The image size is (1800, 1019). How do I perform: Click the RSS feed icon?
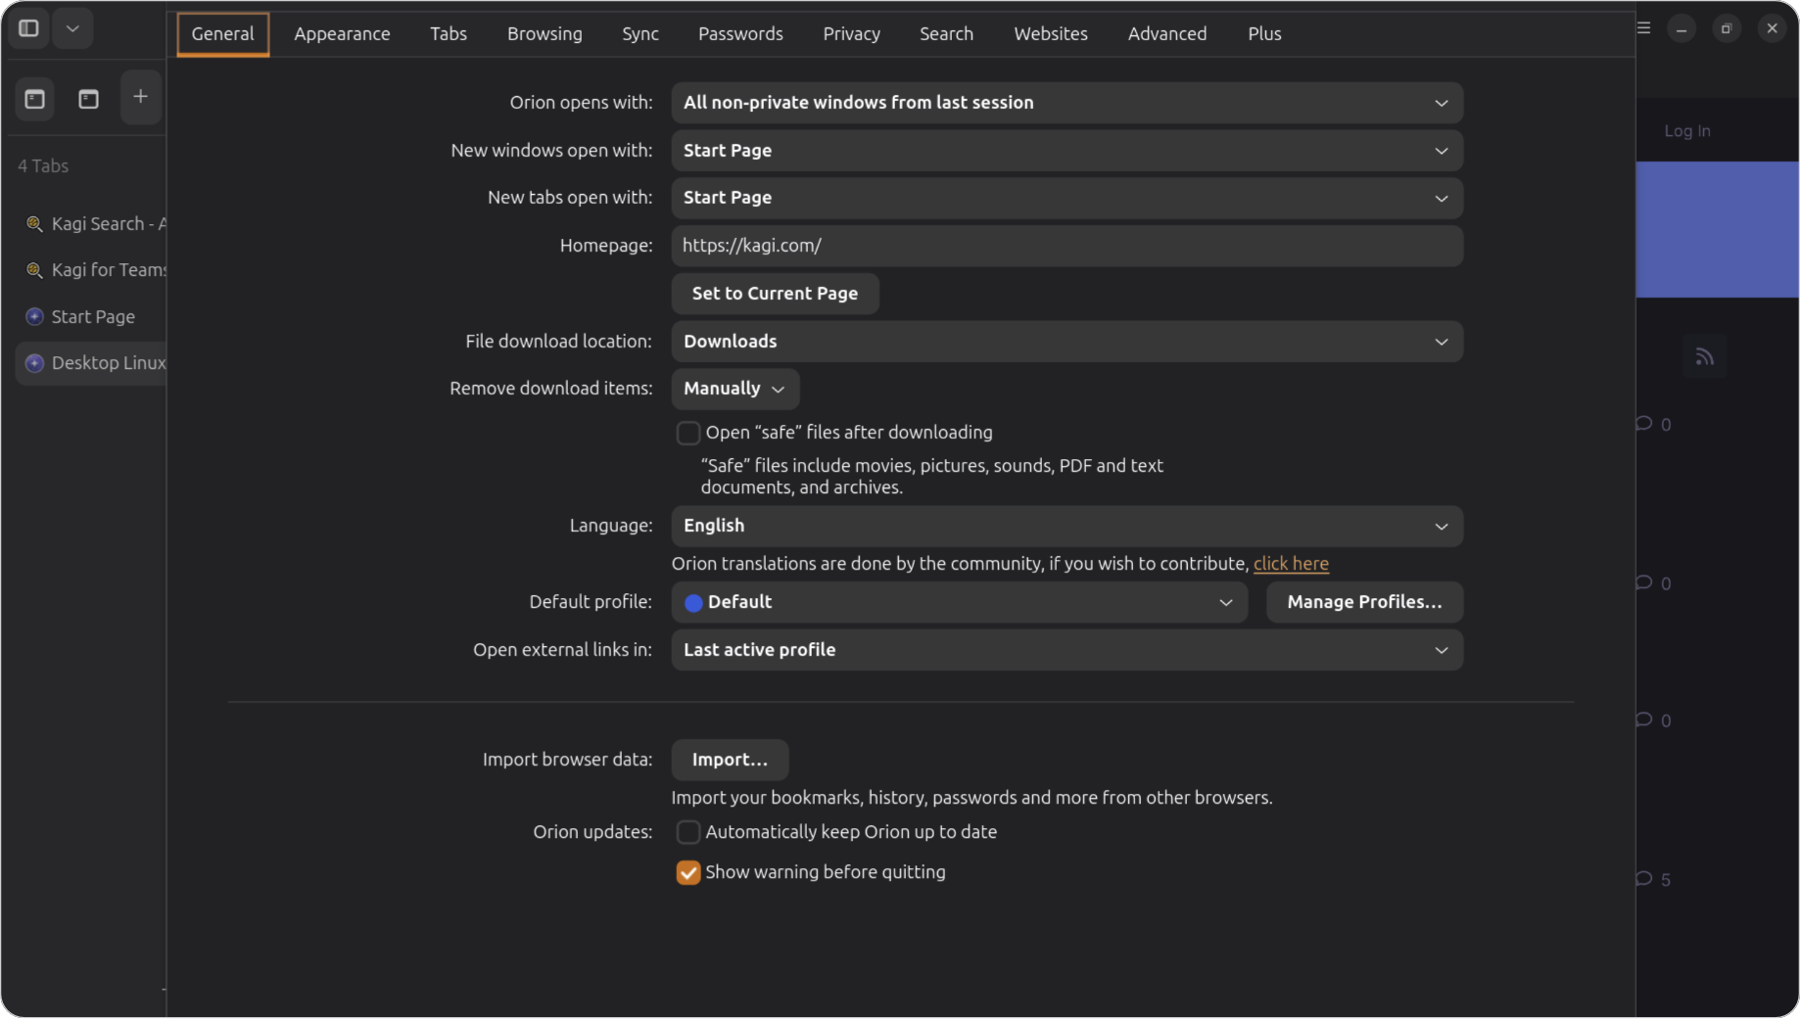(x=1704, y=357)
